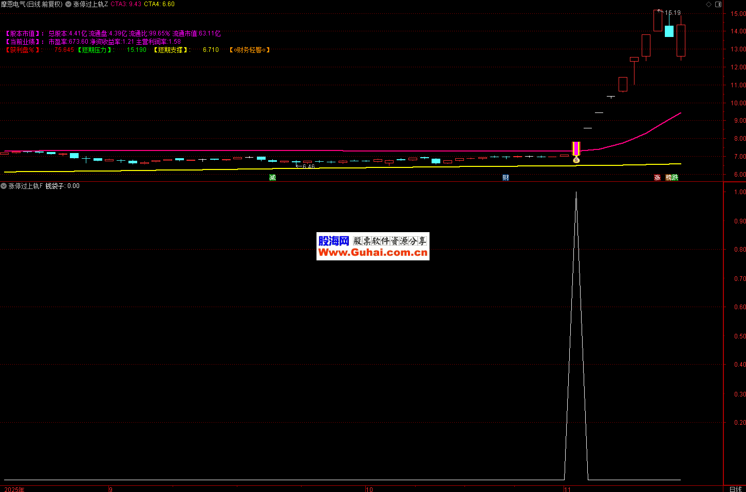
Task: Click the month 11 marker on time axis
Action: pos(567,489)
